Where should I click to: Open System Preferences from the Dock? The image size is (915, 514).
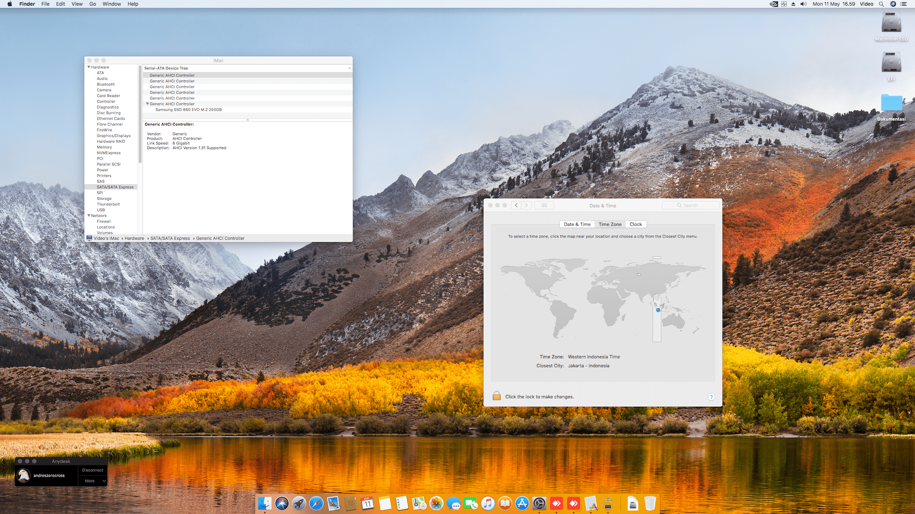point(539,503)
